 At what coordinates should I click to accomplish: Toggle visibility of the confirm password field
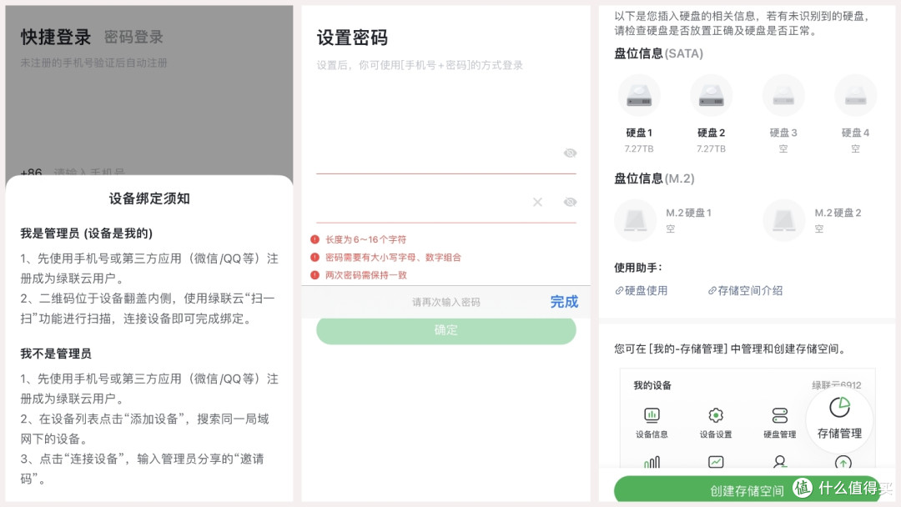pos(570,202)
